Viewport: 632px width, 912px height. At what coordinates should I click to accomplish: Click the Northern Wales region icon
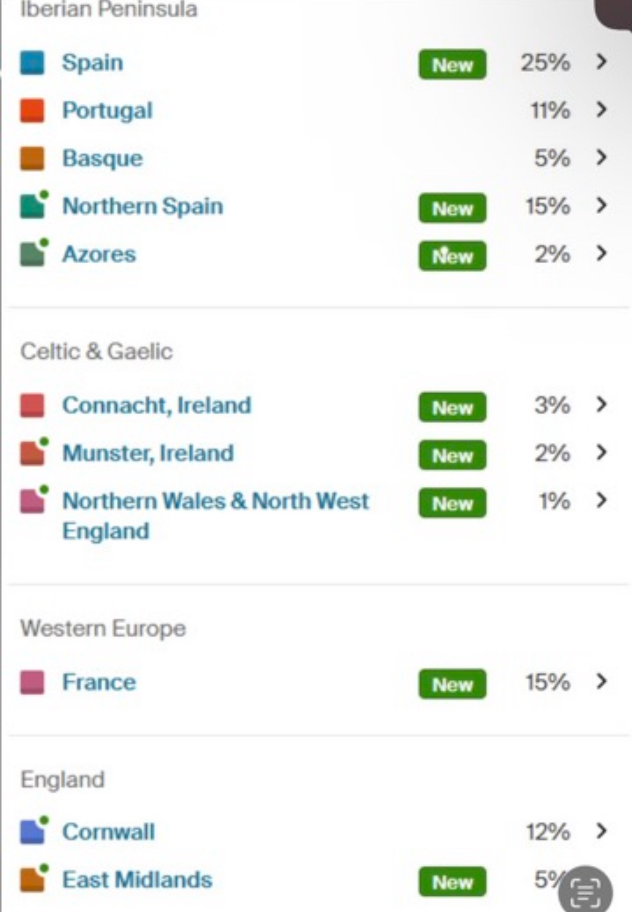click(32, 501)
